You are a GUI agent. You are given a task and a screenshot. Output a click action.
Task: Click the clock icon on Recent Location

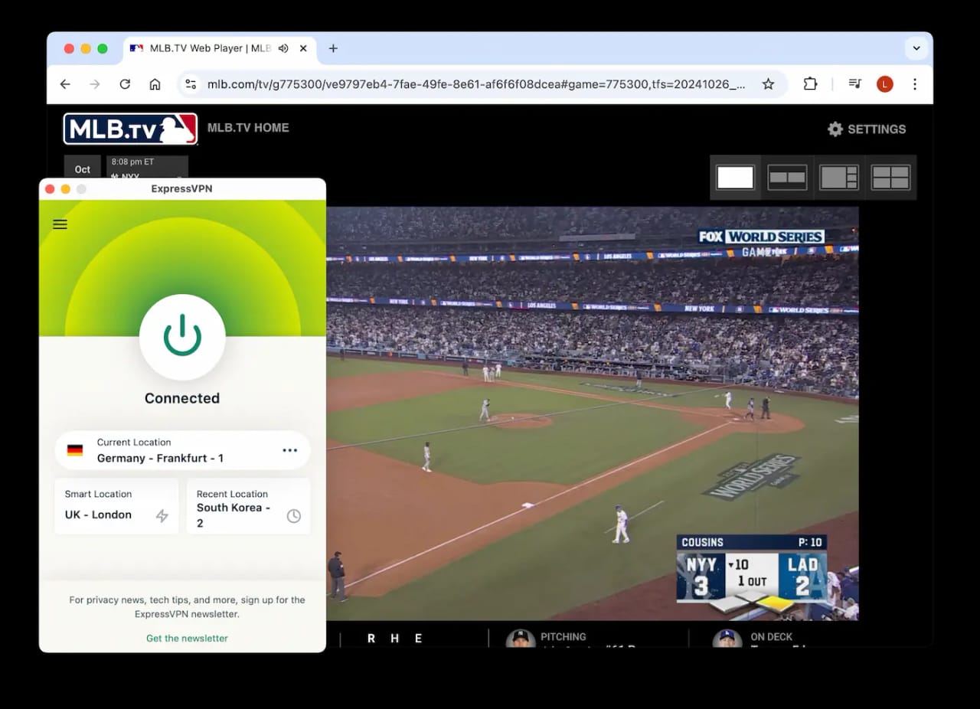click(293, 516)
